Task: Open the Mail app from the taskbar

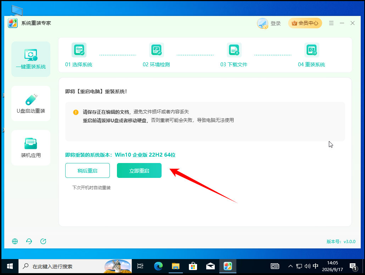Action: 210,266
